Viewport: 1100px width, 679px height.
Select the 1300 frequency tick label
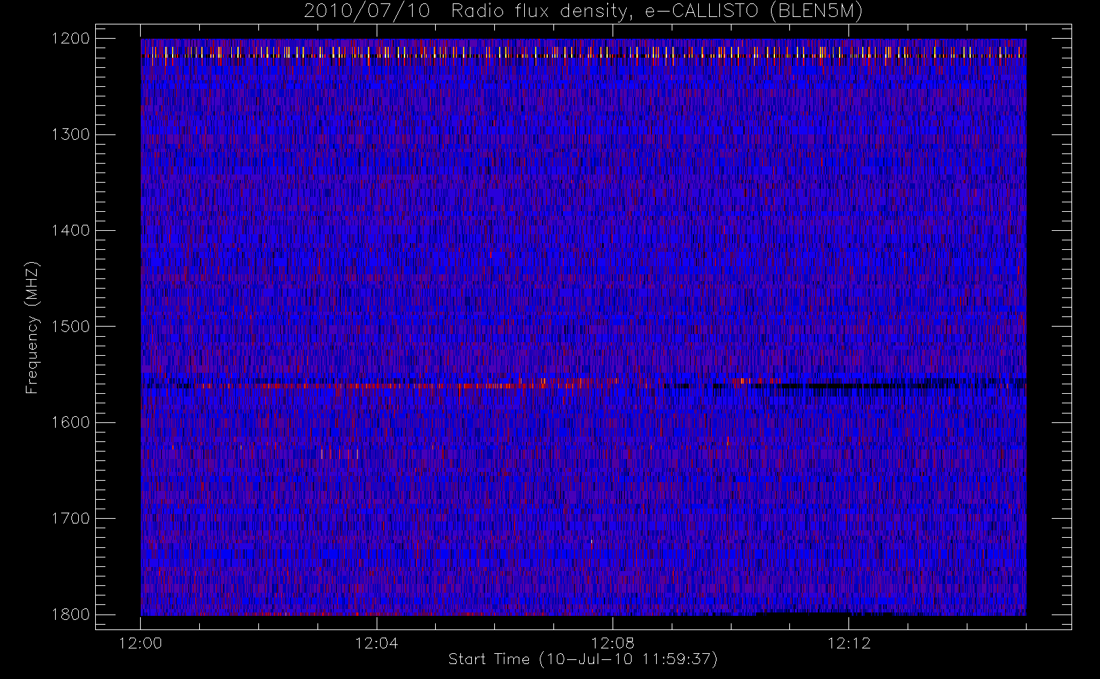tap(71, 134)
